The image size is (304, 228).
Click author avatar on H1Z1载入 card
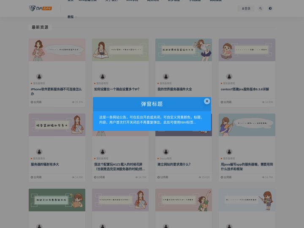coord(103,152)
